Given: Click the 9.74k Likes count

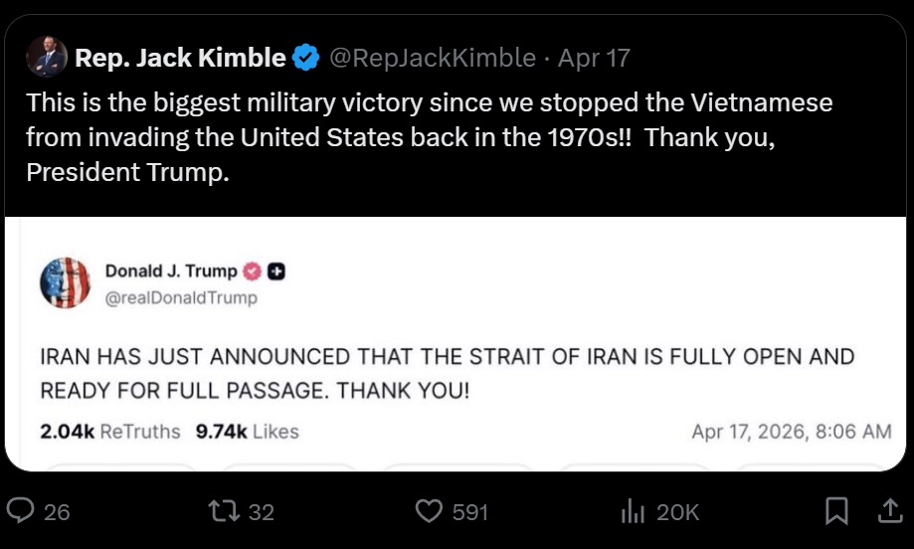Looking at the screenshot, I should click(248, 432).
